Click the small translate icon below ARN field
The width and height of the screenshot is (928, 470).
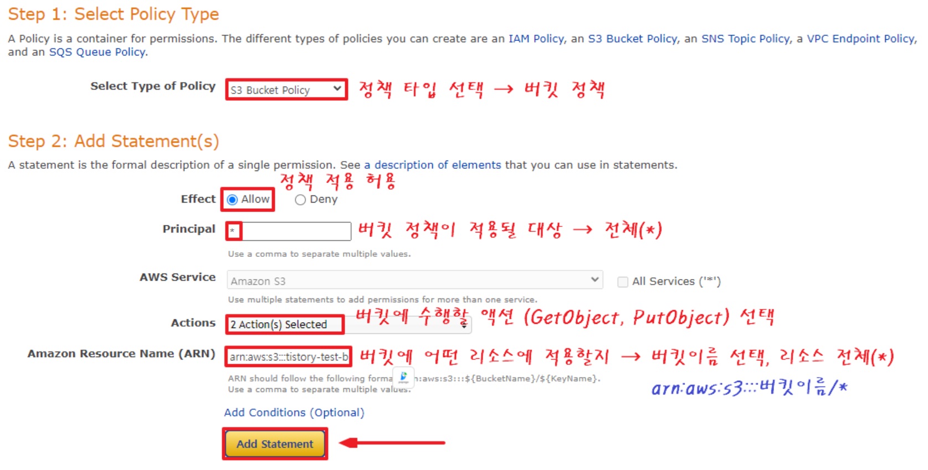pos(403,377)
